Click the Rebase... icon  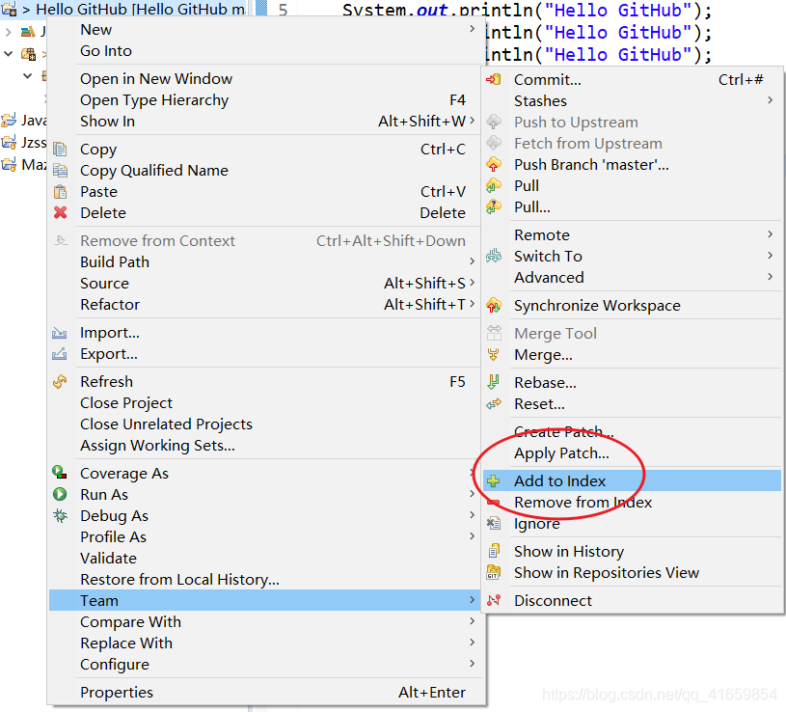tap(494, 383)
